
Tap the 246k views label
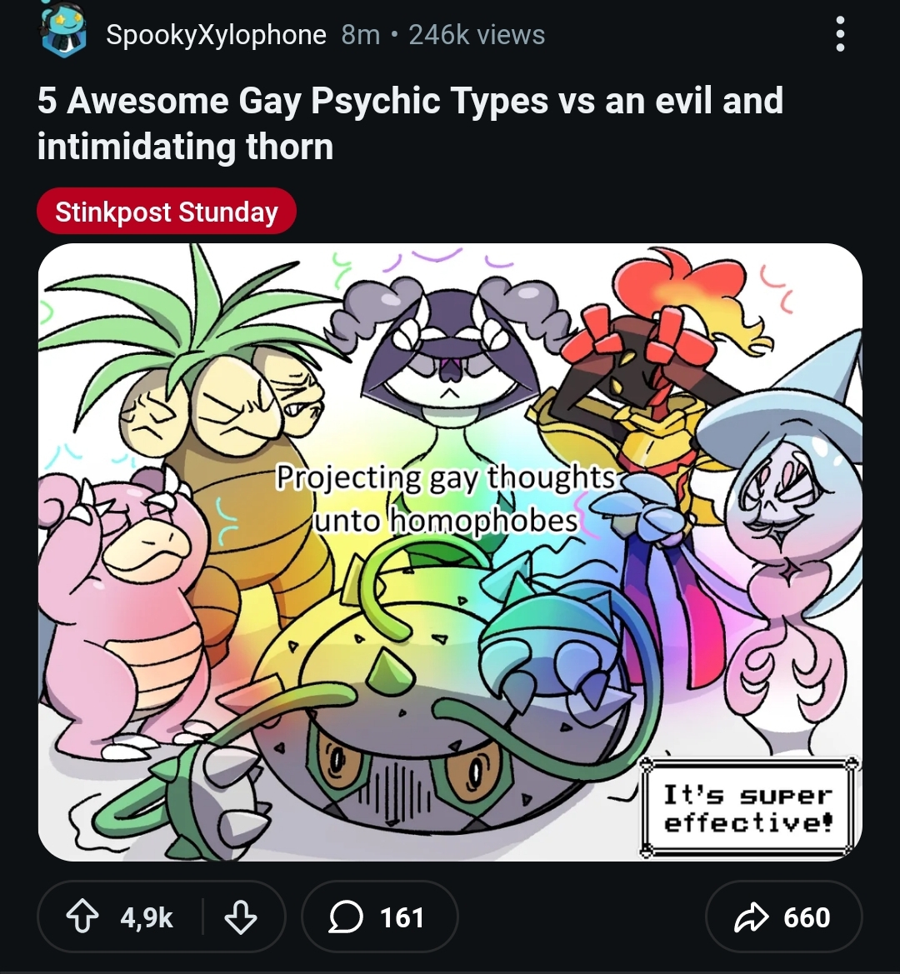coord(477,35)
